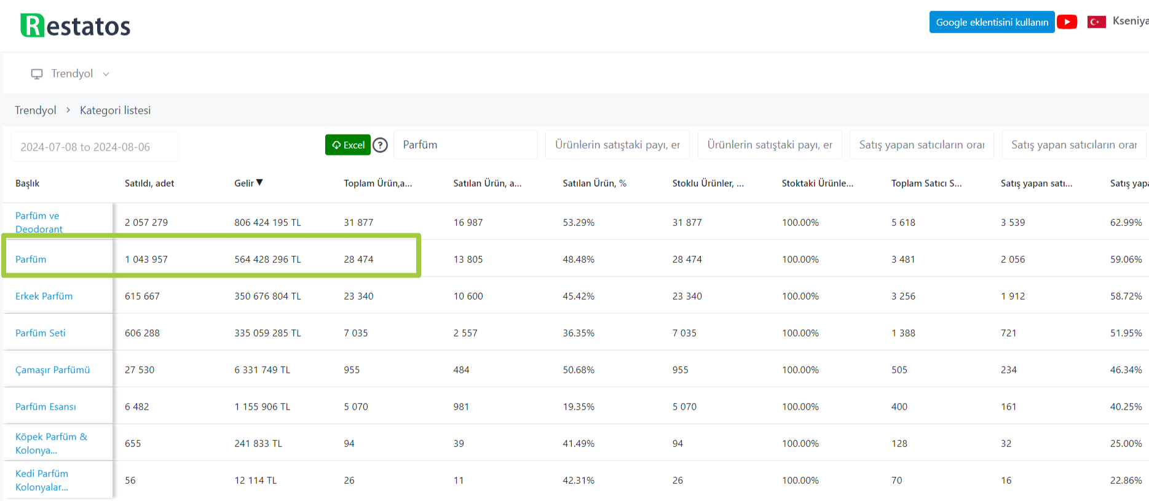This screenshot has height=501, width=1149.
Task: Open the Erkek Parfüm category
Action: click(44, 296)
